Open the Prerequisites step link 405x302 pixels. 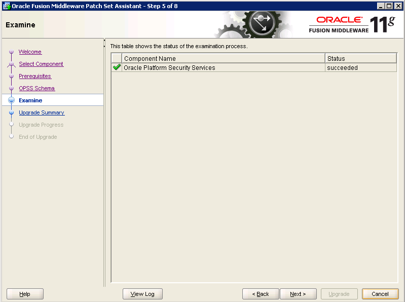point(35,76)
